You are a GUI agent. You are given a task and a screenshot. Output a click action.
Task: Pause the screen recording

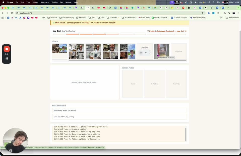(x=7, y=58)
